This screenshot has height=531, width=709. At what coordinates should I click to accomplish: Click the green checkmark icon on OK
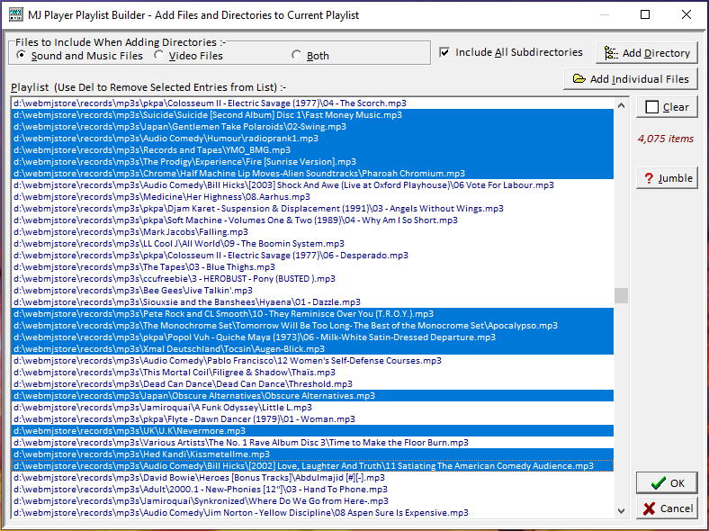coord(659,483)
